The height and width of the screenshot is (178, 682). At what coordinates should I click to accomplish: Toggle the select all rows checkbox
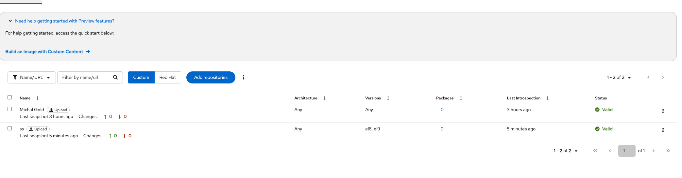(x=10, y=97)
